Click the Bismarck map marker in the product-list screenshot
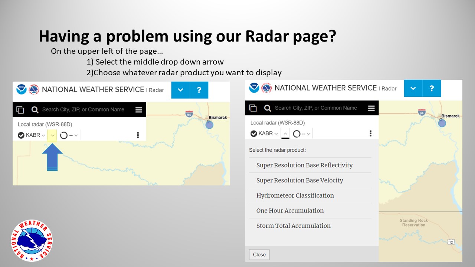 click(x=442, y=123)
